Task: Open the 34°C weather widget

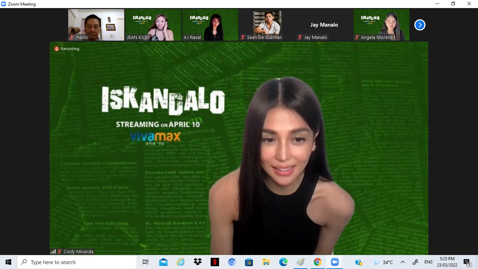Action: click(383, 262)
